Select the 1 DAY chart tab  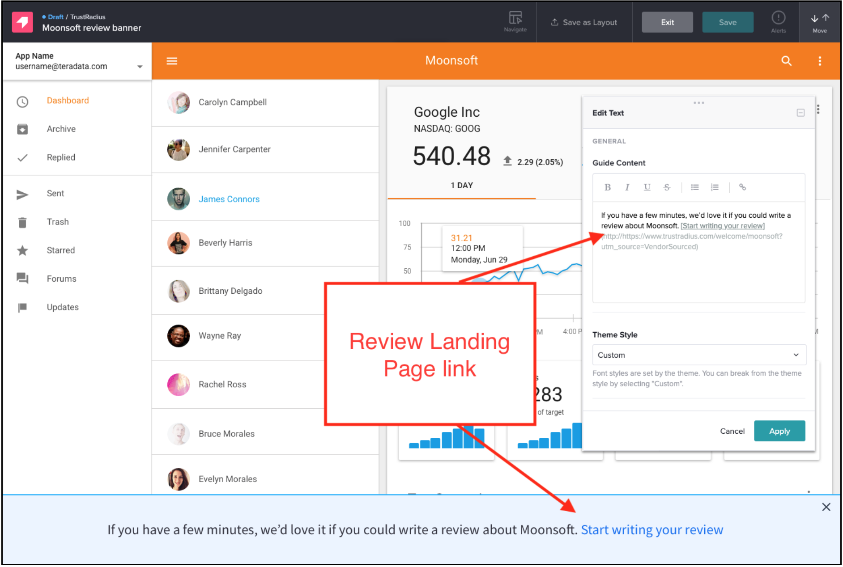[461, 185]
